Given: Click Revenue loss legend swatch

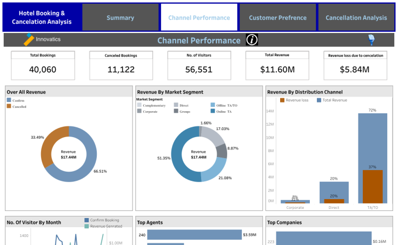Looking at the screenshot, I should coord(282,100).
